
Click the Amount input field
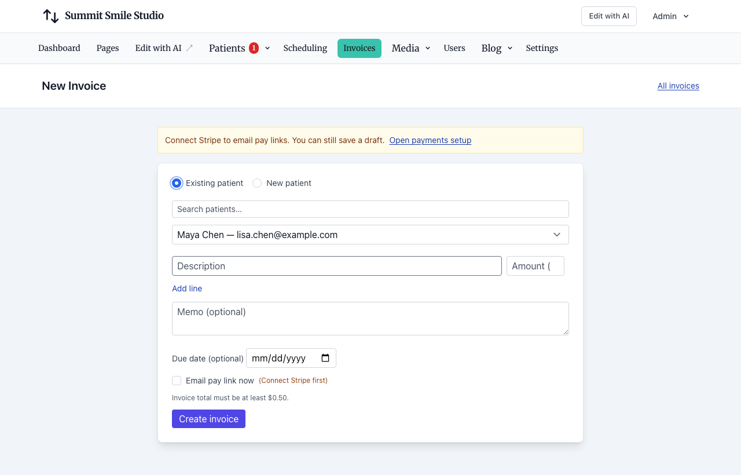[535, 266]
